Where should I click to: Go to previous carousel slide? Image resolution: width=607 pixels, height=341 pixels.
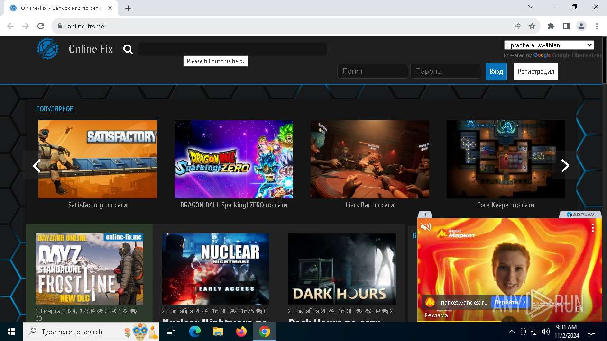[x=36, y=165]
